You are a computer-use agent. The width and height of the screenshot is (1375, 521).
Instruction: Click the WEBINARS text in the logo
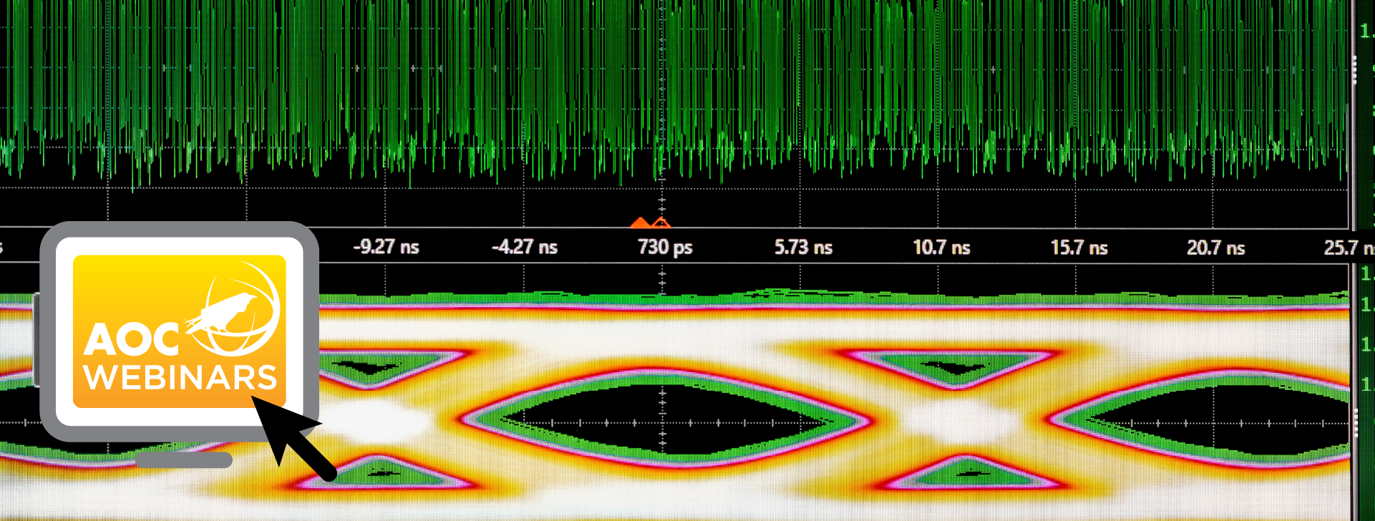[x=180, y=378]
